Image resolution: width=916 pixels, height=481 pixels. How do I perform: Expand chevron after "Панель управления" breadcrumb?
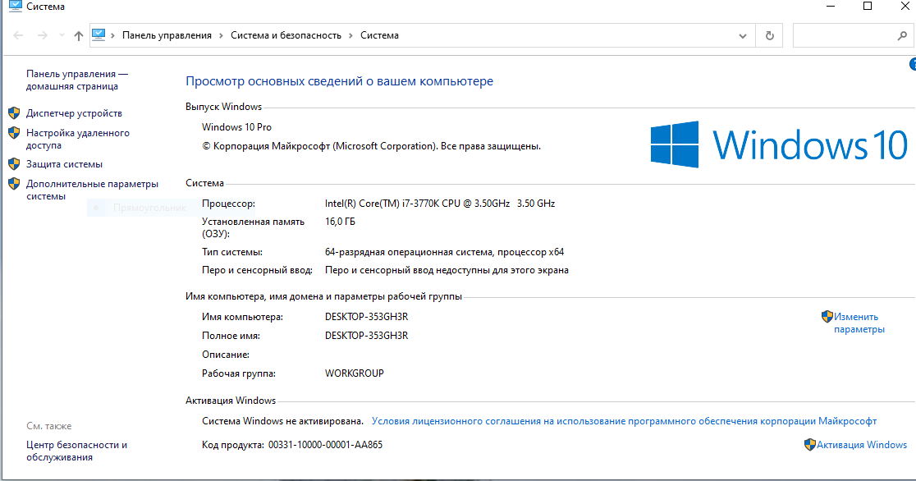(221, 36)
